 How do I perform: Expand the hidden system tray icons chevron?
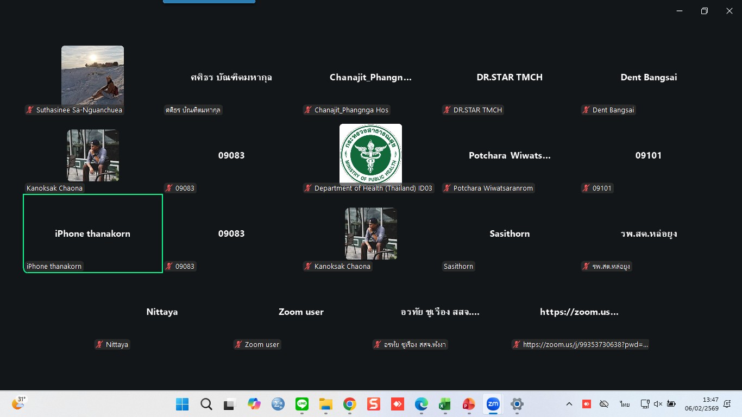[x=569, y=404]
